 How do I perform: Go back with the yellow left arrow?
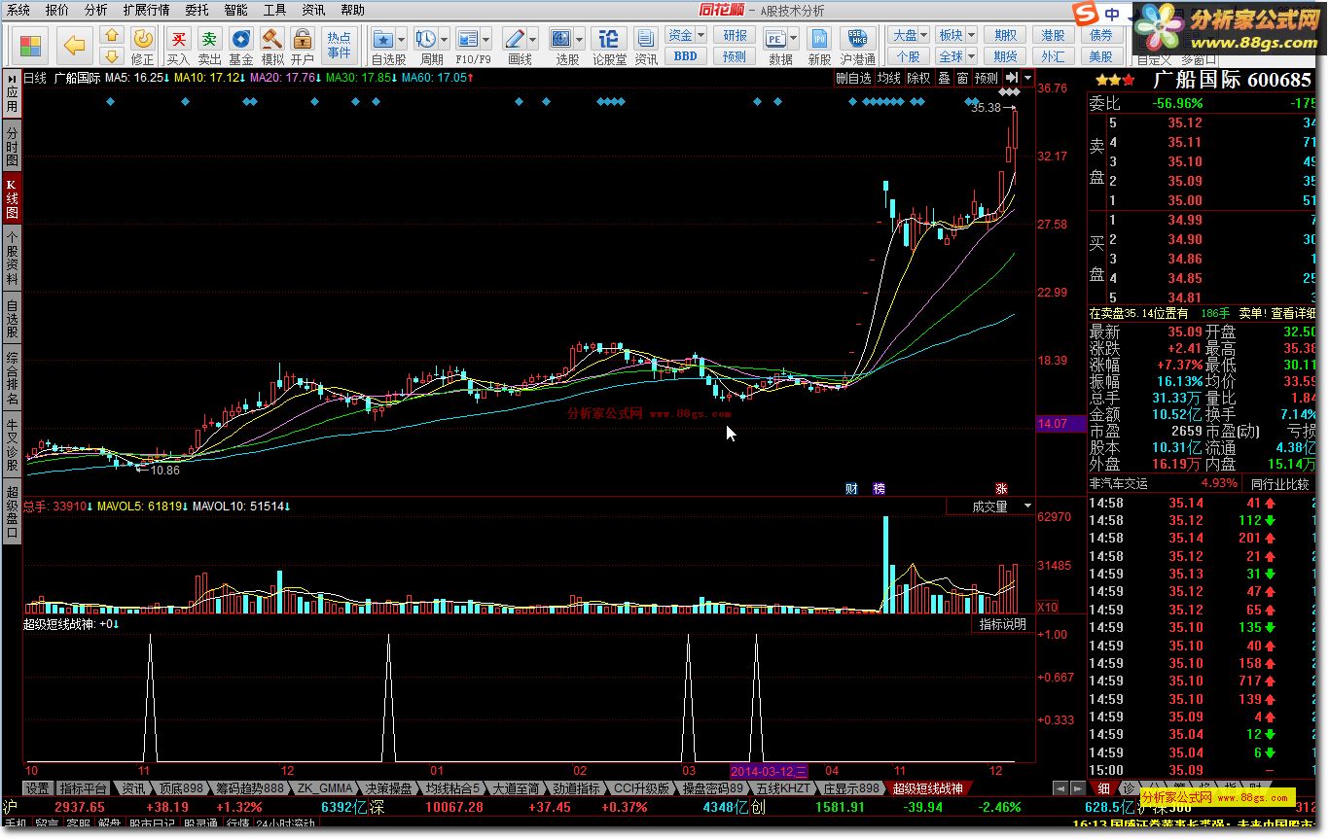(x=74, y=45)
